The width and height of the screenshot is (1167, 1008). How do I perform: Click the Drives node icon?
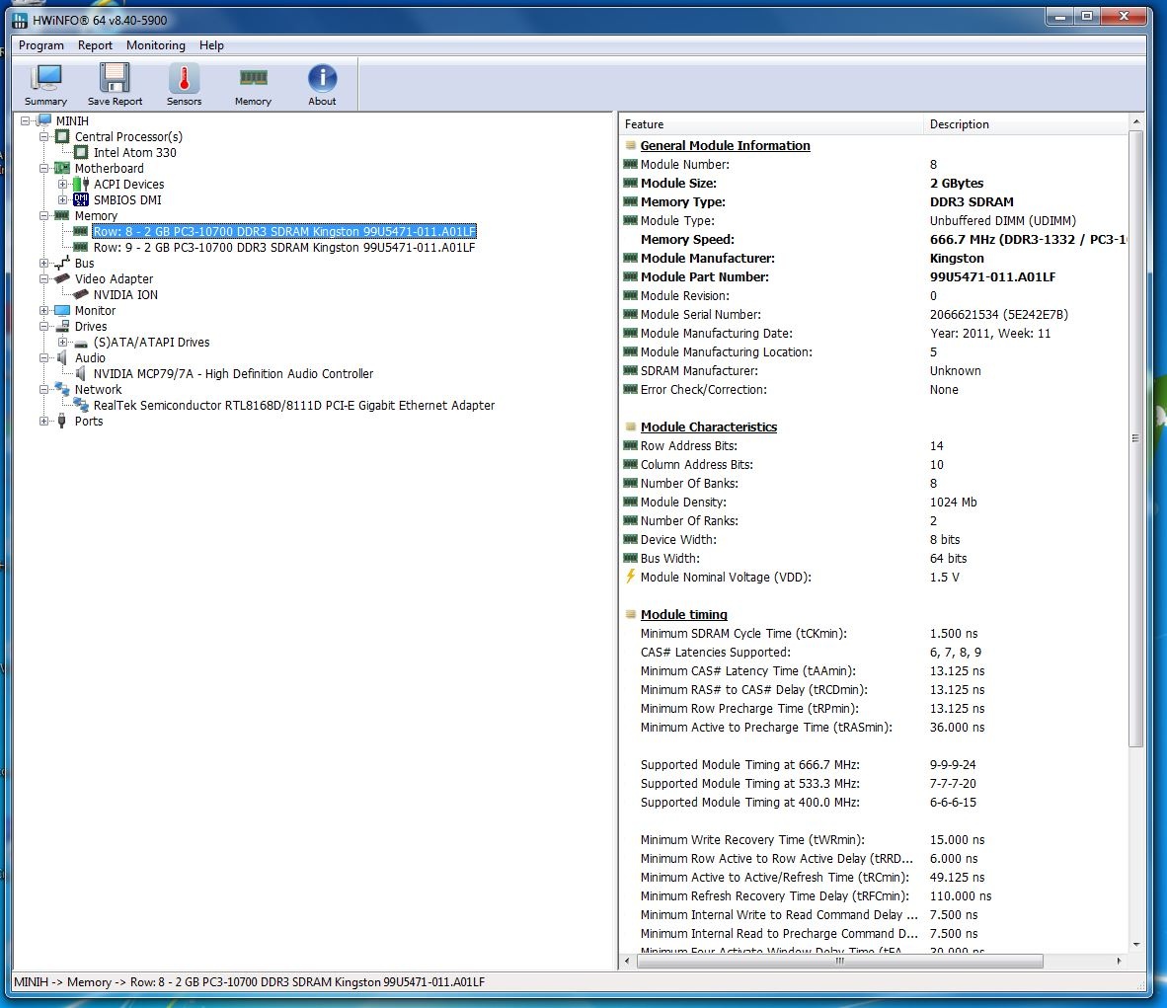(62, 326)
